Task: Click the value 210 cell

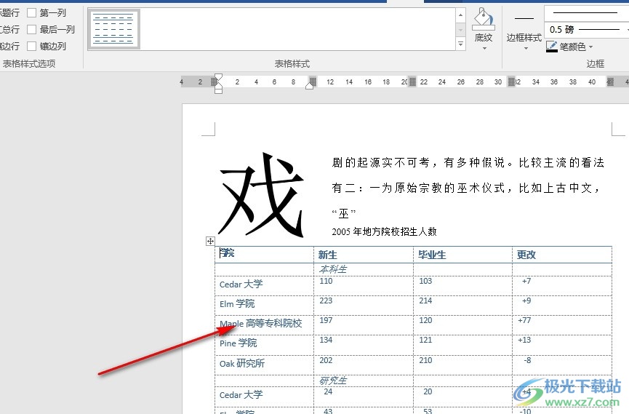Action: point(462,365)
